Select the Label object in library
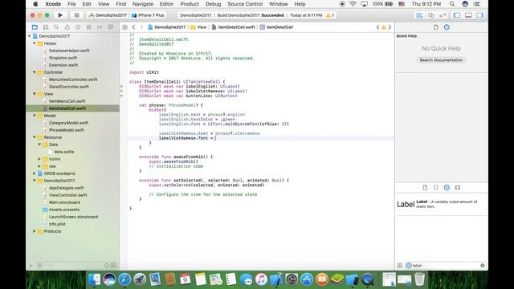Screen dimensions: 514x289 (x=441, y=204)
